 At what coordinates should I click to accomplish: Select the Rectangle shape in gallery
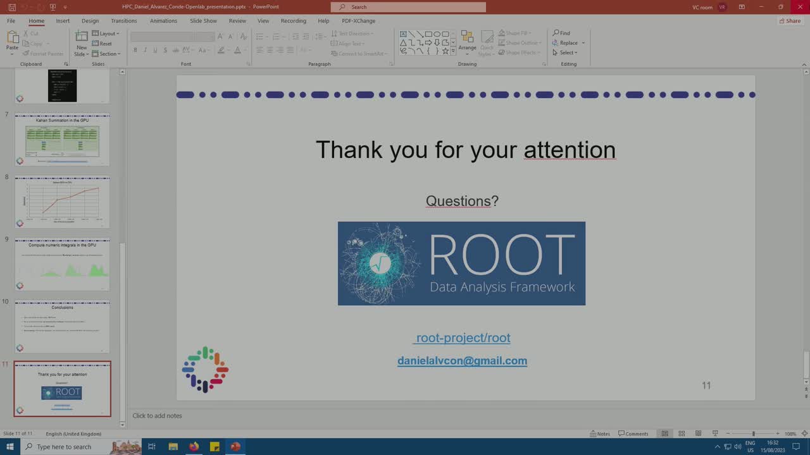click(428, 34)
